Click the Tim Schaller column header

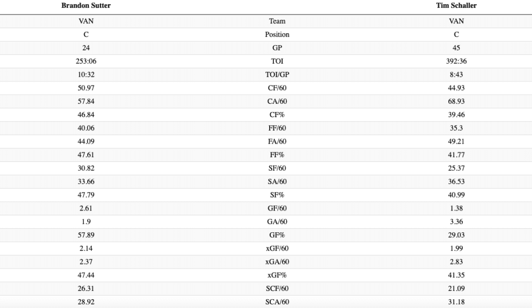pyautogui.click(x=456, y=6)
